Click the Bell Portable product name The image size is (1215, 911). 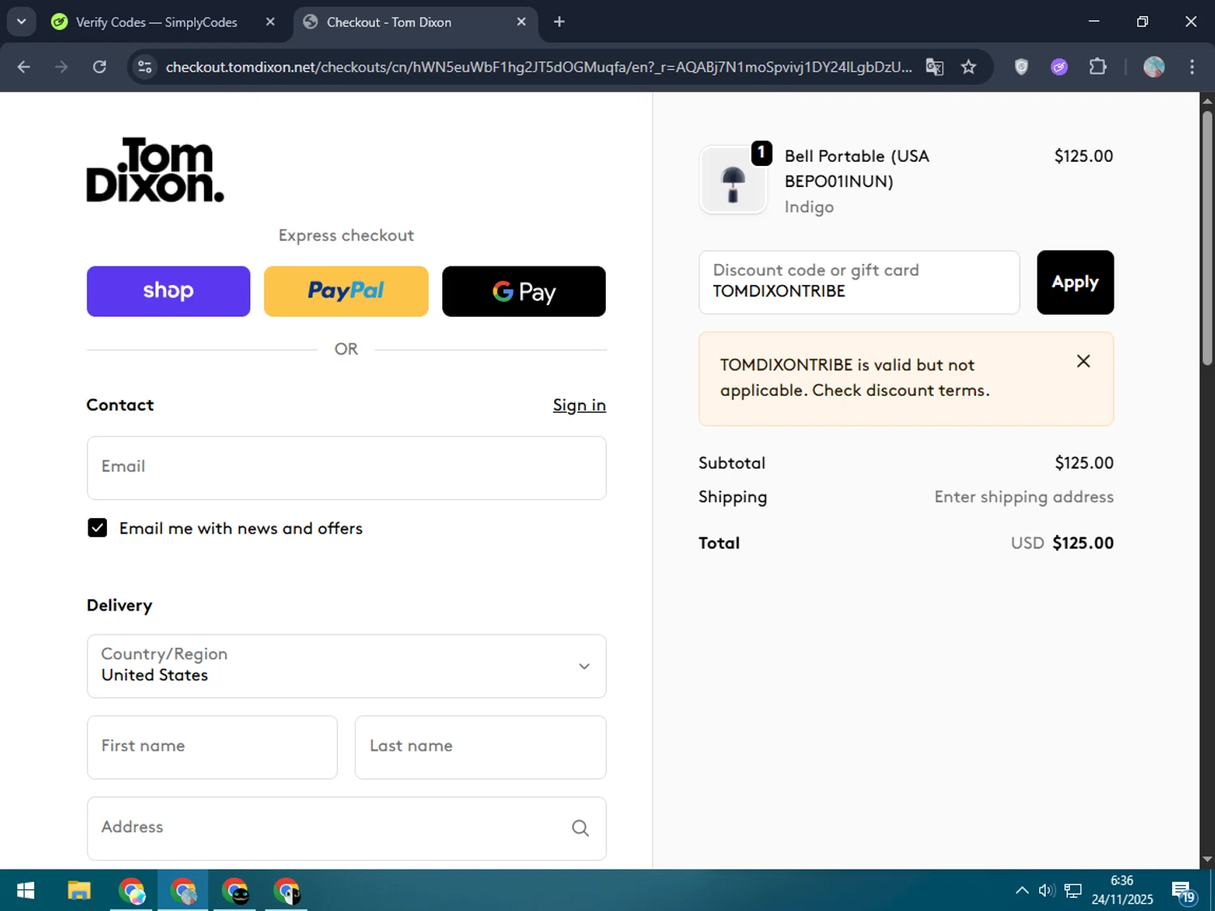pyautogui.click(x=857, y=168)
